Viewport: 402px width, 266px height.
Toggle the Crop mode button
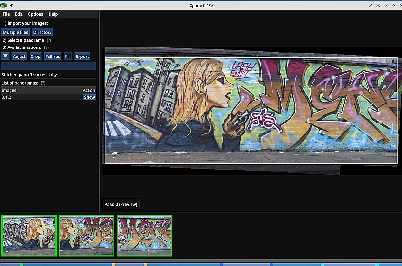pos(35,56)
